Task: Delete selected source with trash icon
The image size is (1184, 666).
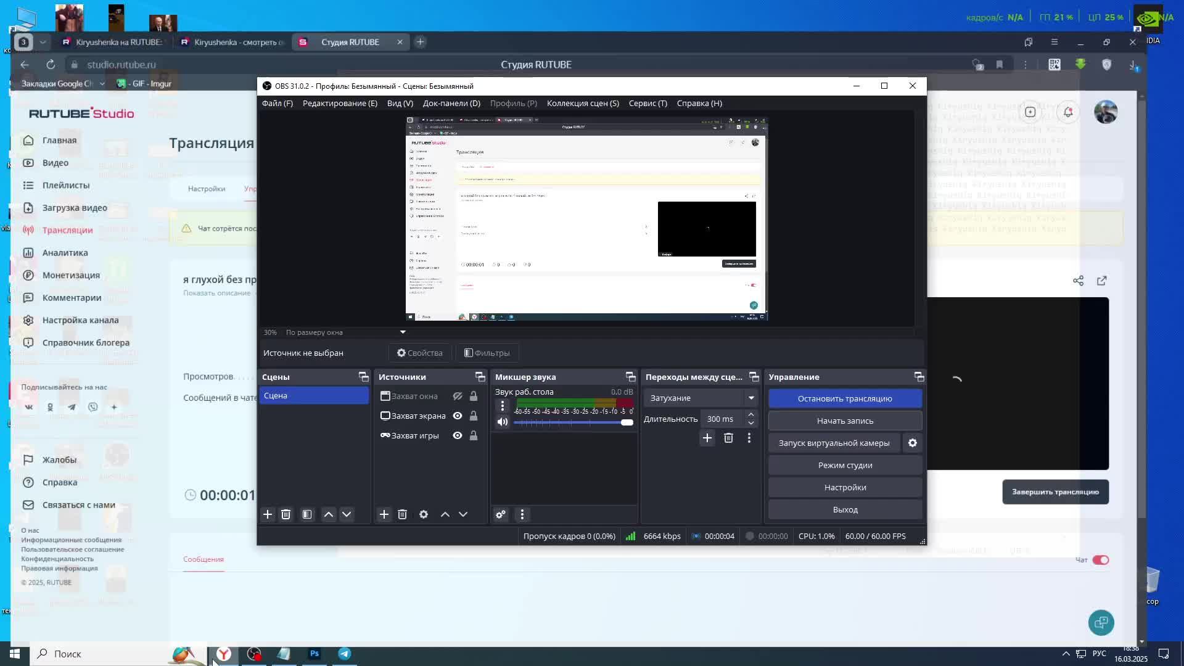Action: point(402,514)
